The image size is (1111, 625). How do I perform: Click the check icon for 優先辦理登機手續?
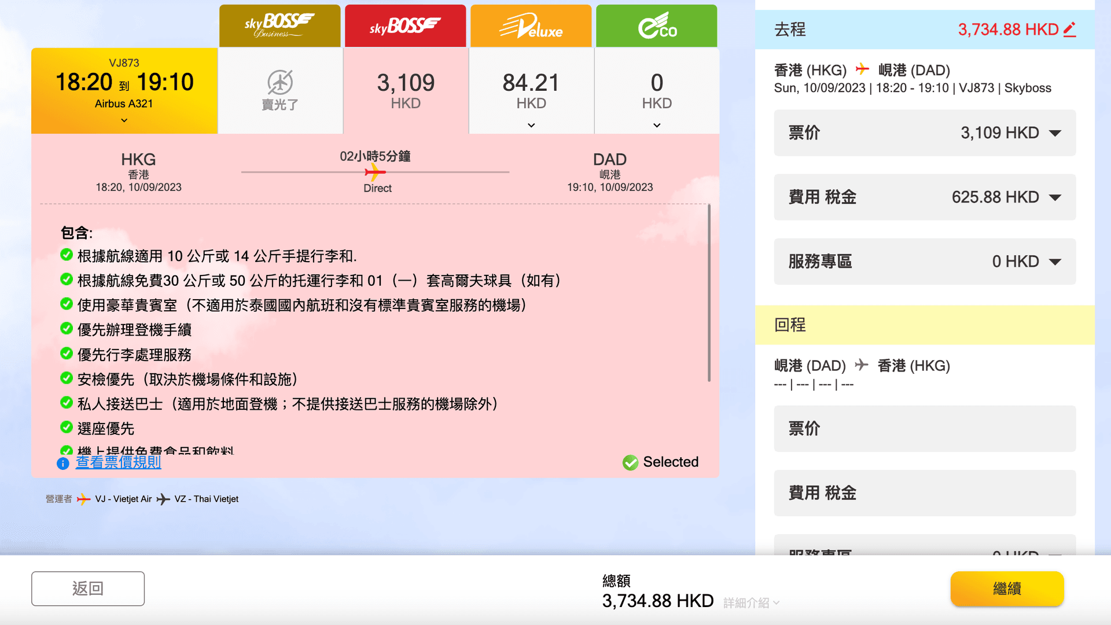[67, 328]
